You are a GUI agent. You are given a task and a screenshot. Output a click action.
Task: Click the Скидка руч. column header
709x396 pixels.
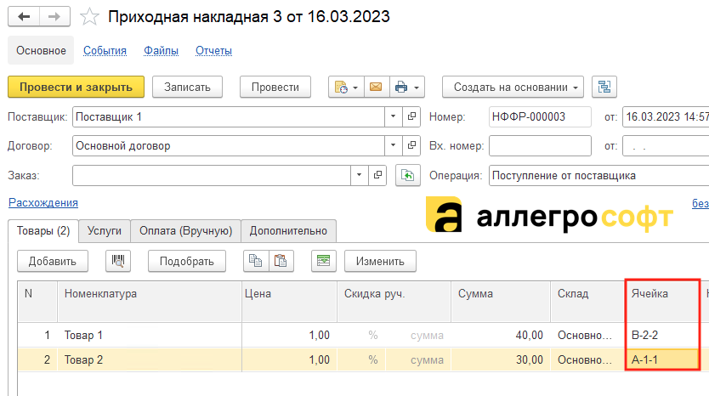[x=394, y=302]
